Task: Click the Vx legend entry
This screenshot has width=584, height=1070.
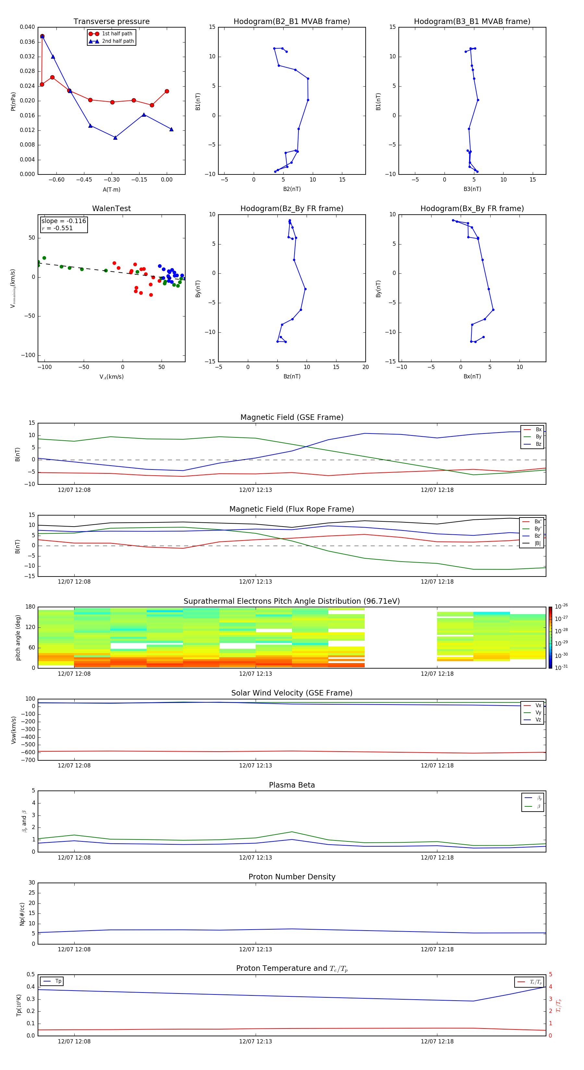Action: pyautogui.click(x=532, y=705)
